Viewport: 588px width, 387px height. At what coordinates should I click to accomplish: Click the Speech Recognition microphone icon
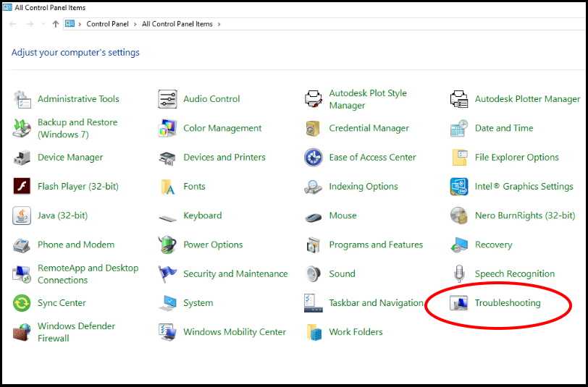(459, 273)
